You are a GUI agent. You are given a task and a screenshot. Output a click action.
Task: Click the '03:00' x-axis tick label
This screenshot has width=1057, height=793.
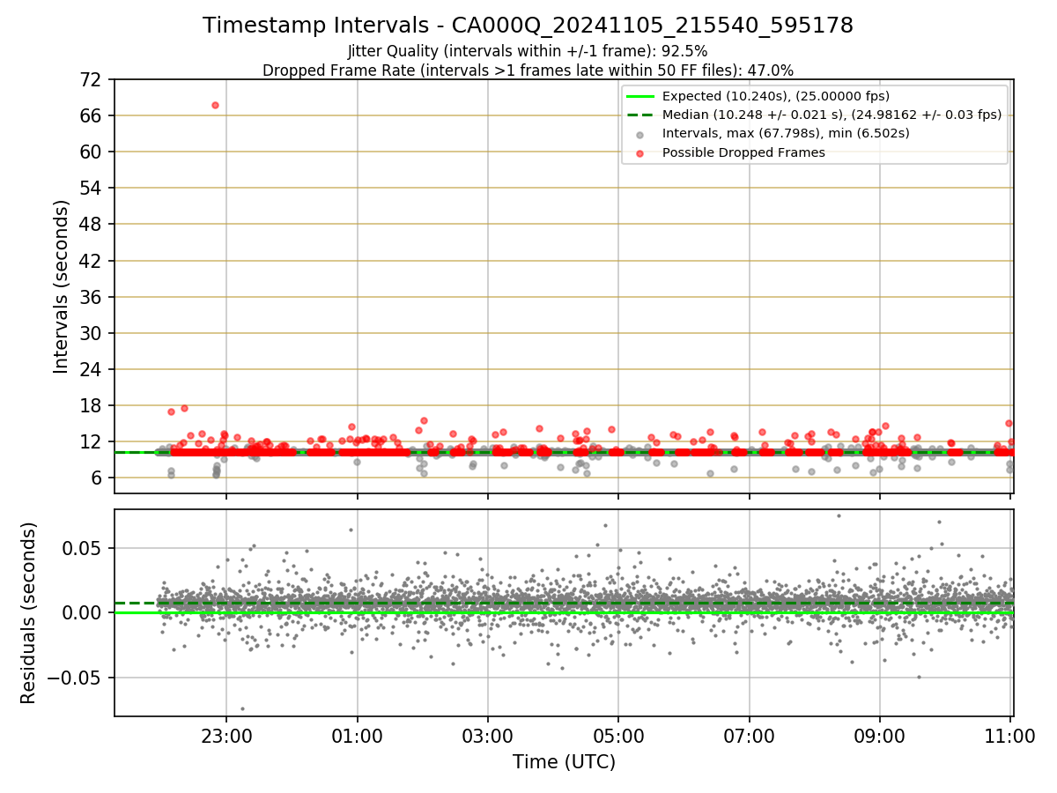click(488, 737)
